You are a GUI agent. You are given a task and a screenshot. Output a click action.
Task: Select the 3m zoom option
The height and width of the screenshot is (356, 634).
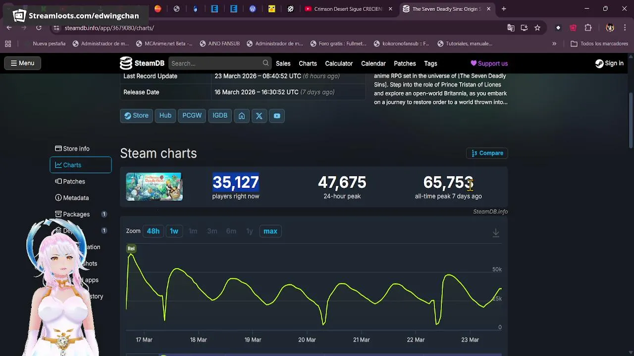(x=212, y=231)
